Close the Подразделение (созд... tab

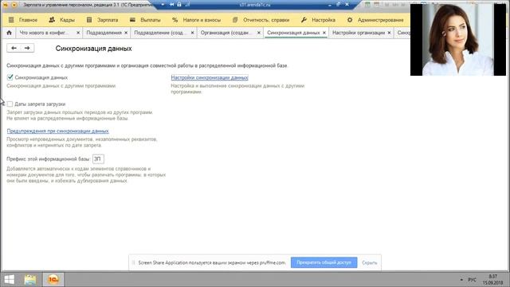(x=193, y=33)
